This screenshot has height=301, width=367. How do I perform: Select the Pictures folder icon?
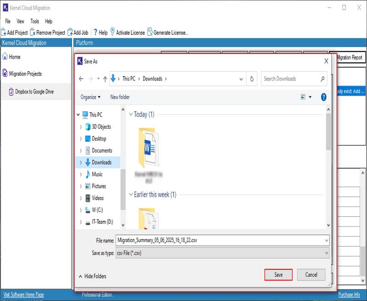pos(88,186)
